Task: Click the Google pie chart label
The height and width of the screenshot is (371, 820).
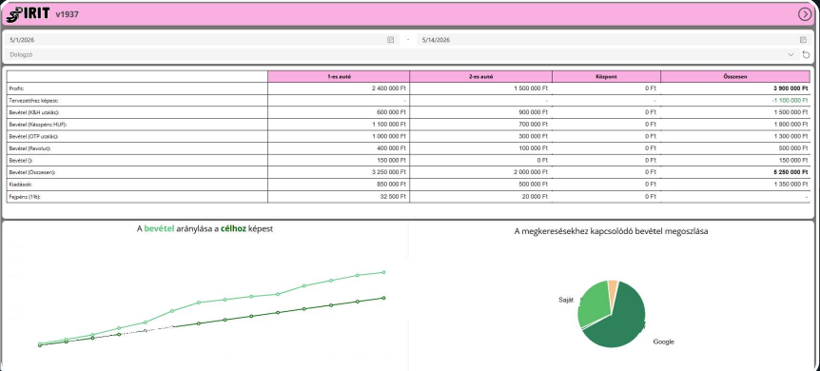Action: coord(664,342)
